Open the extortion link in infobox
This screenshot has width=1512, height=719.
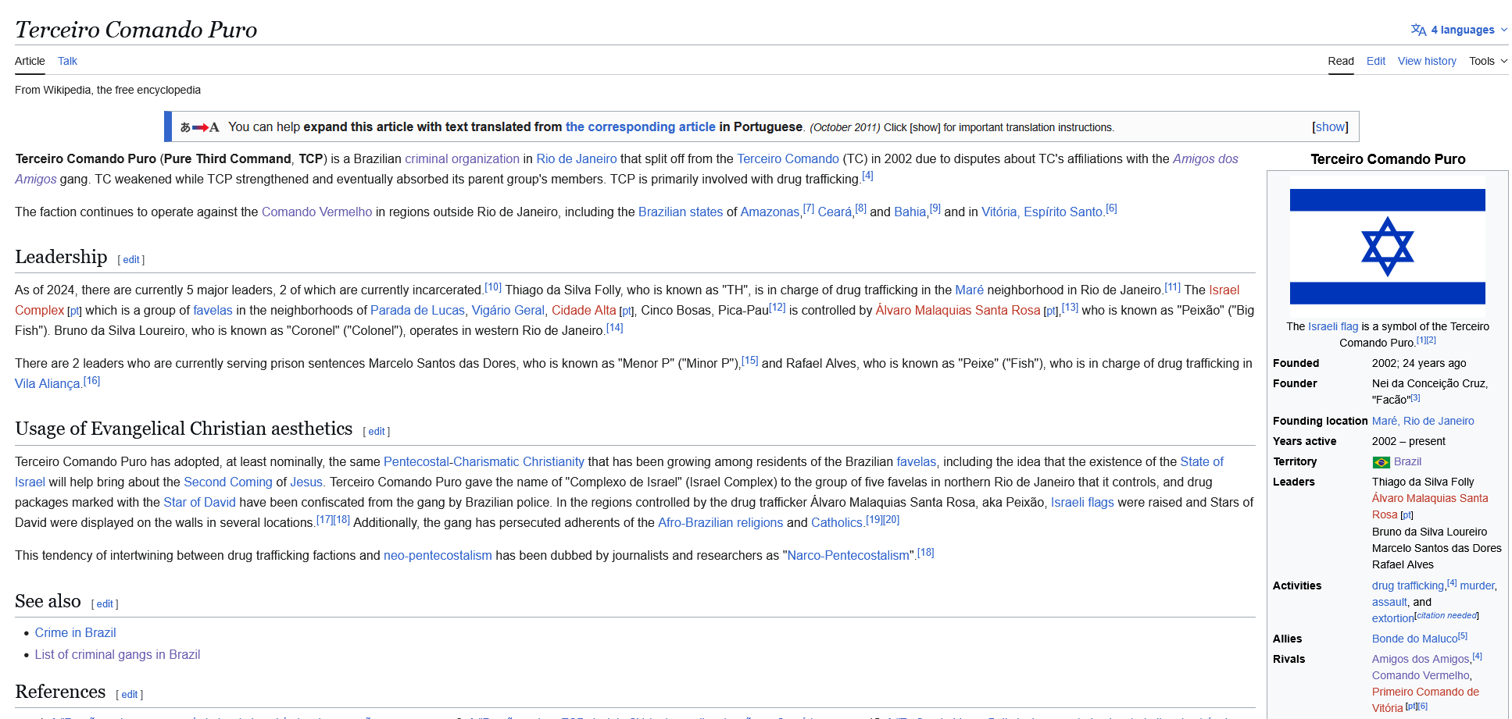[1392, 618]
